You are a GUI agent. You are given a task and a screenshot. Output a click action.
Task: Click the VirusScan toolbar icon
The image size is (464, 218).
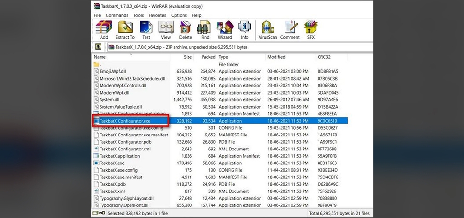(268, 27)
